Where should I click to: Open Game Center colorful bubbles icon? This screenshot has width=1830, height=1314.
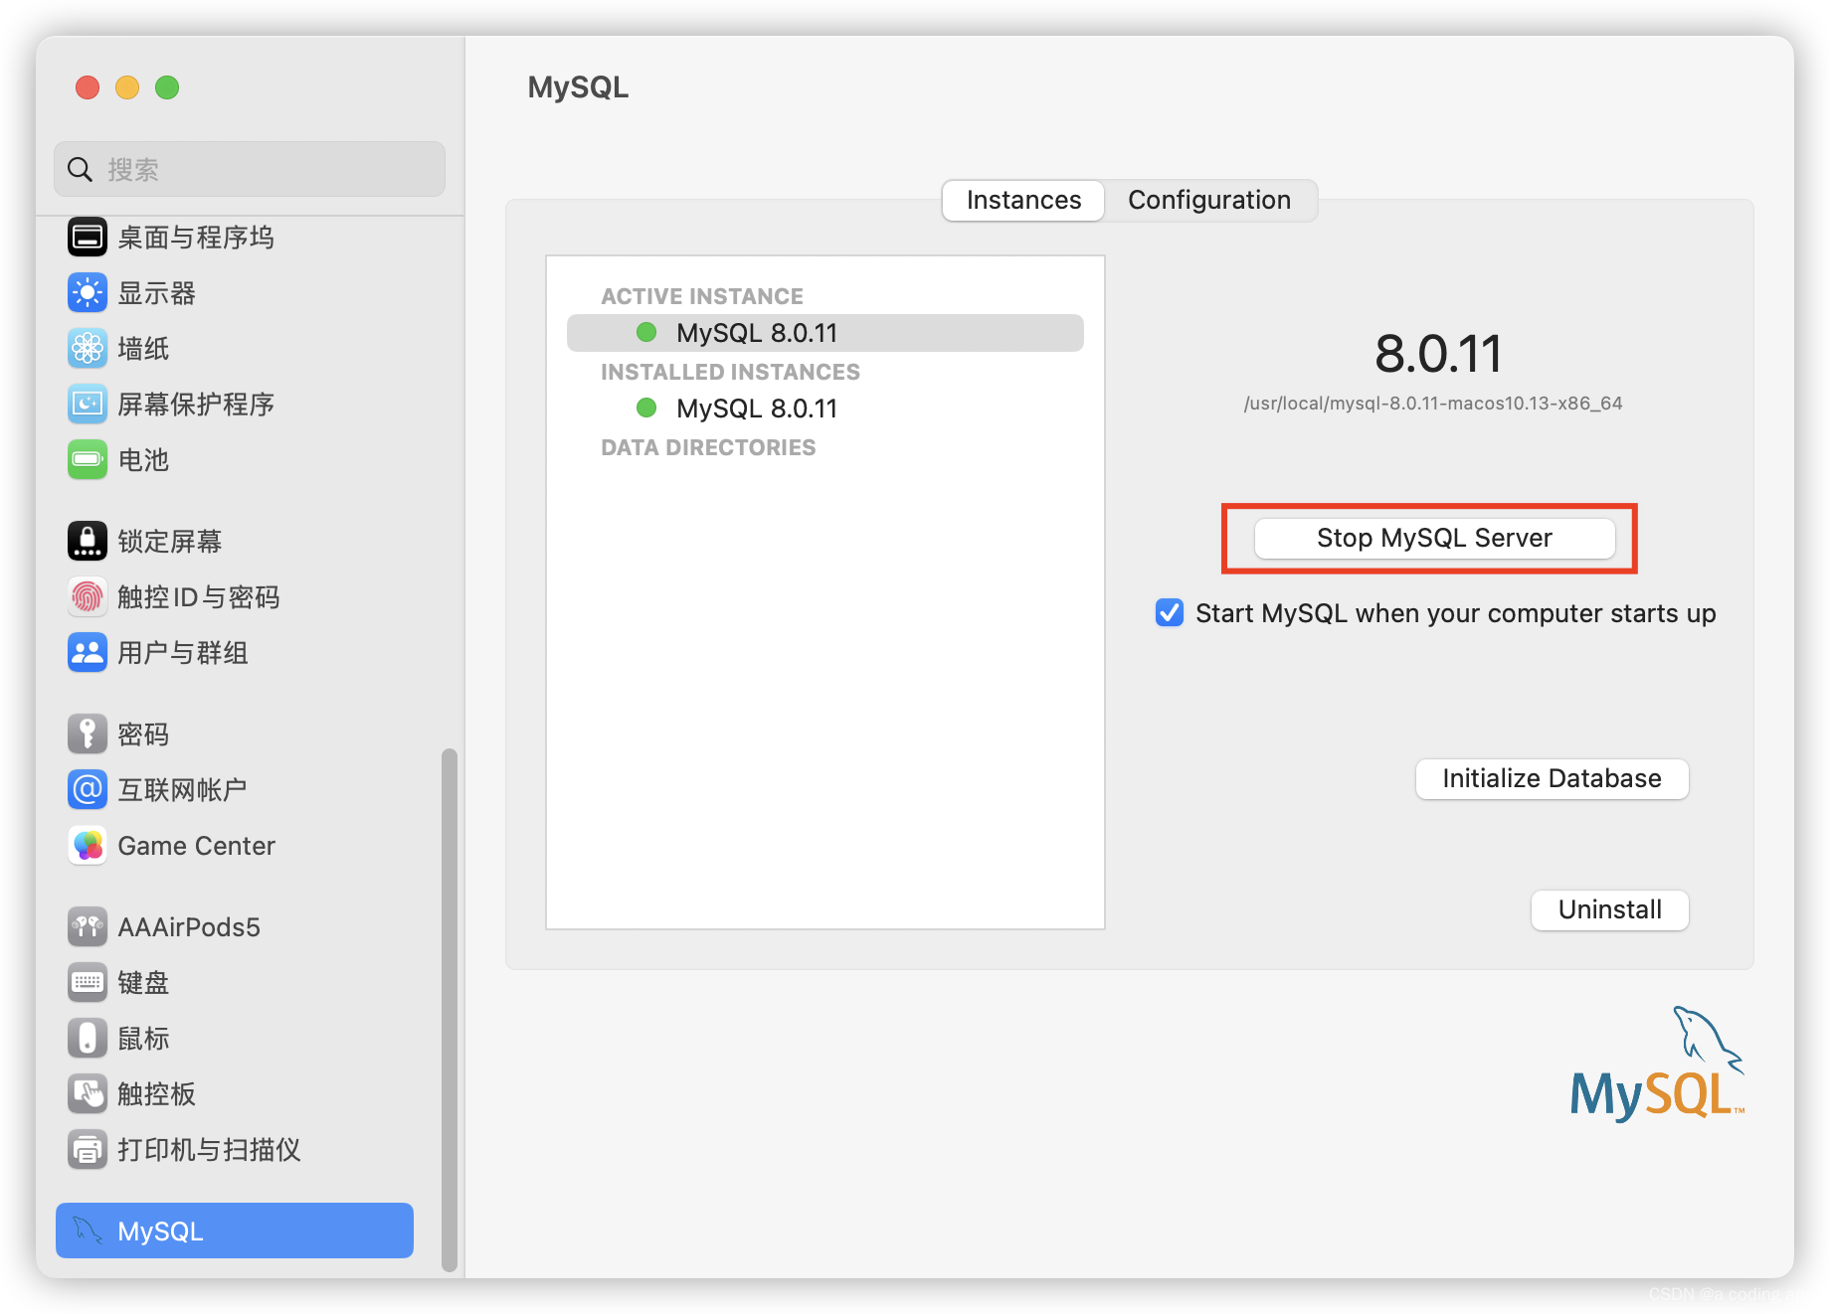click(88, 846)
